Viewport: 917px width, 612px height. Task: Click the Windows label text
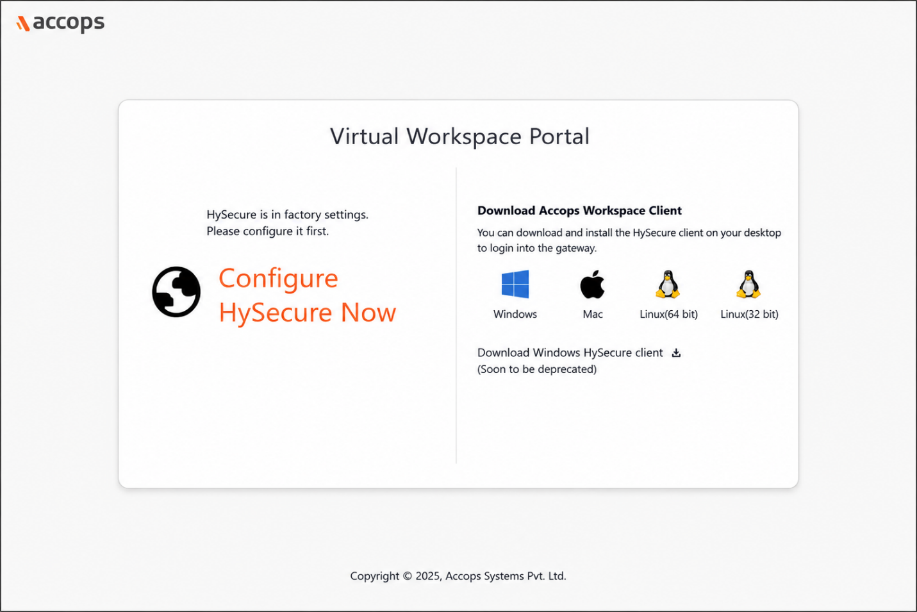pos(515,314)
